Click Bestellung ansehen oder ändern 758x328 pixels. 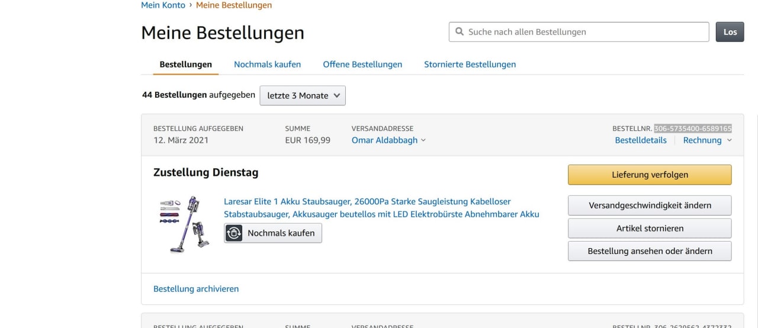click(650, 251)
